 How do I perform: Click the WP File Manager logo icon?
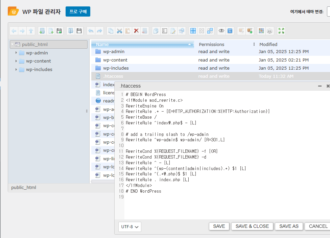click(x=13, y=11)
